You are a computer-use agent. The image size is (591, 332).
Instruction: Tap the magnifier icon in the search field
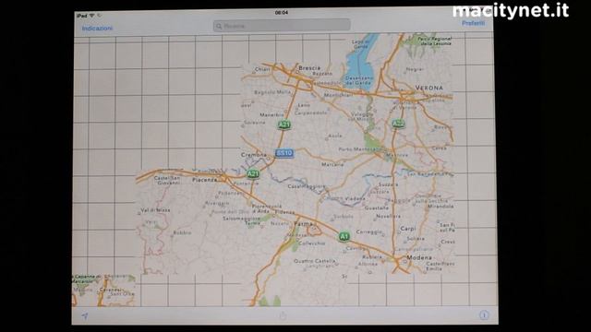point(219,26)
